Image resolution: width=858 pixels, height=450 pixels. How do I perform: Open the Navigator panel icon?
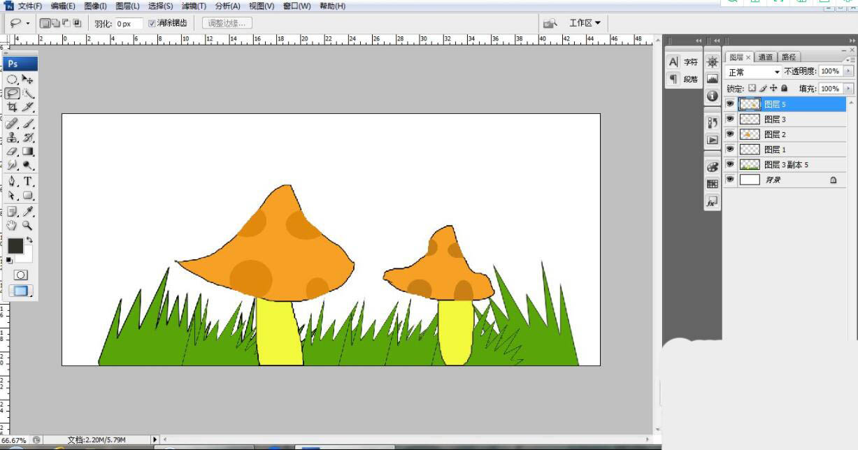coord(712,61)
